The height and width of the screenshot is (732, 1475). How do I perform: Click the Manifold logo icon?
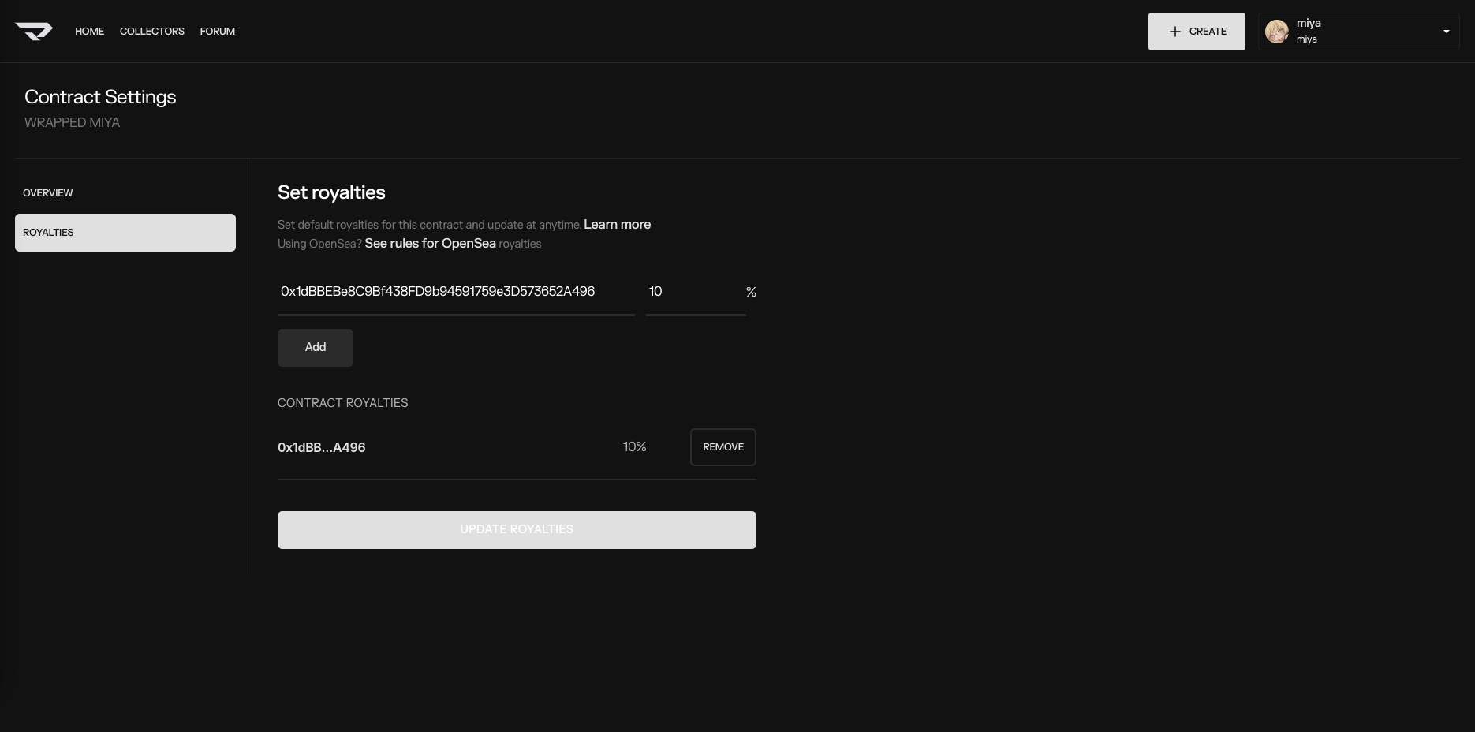point(34,32)
